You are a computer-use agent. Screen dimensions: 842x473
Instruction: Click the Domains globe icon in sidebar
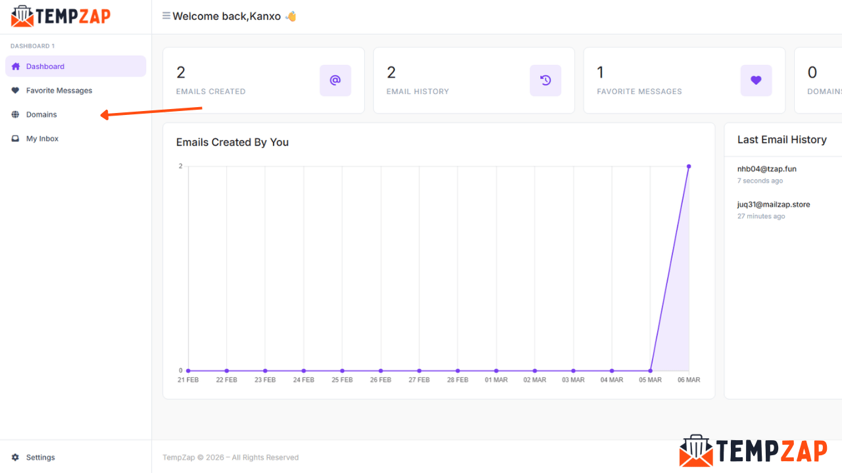[16, 114]
